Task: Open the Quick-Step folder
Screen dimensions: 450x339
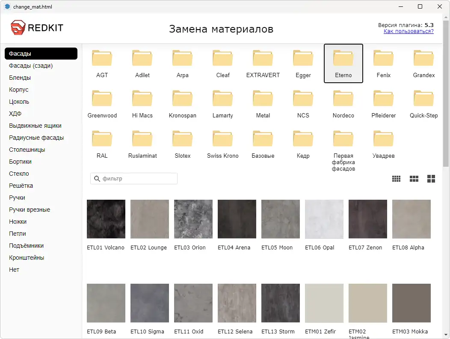Action: [x=423, y=100]
